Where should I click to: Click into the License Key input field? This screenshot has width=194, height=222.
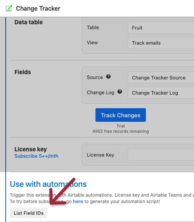tap(161, 155)
